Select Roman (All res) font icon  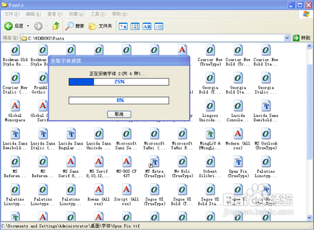click(99, 189)
